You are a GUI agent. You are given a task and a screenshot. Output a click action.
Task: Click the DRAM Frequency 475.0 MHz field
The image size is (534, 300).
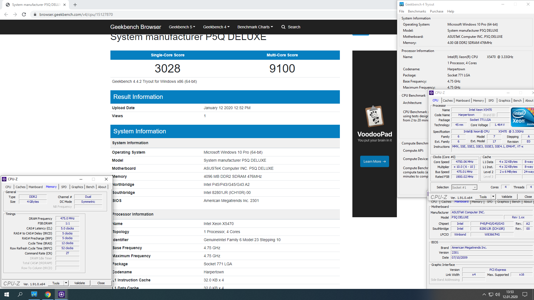click(x=67, y=218)
